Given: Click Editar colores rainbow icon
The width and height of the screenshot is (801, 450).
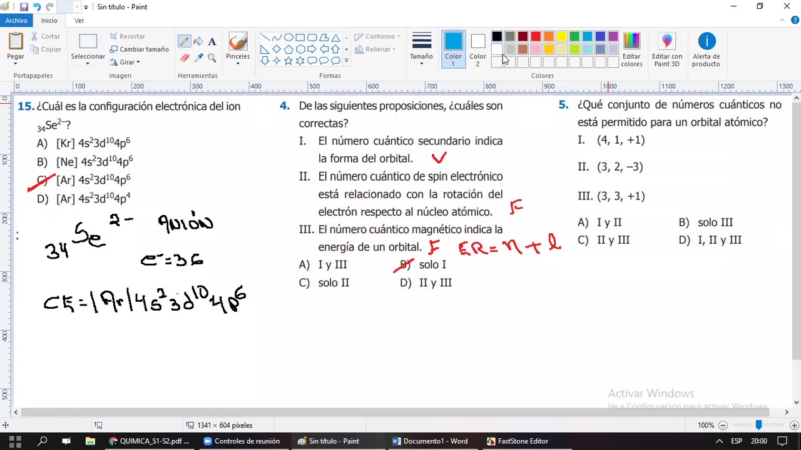Looking at the screenshot, I should pos(631,50).
